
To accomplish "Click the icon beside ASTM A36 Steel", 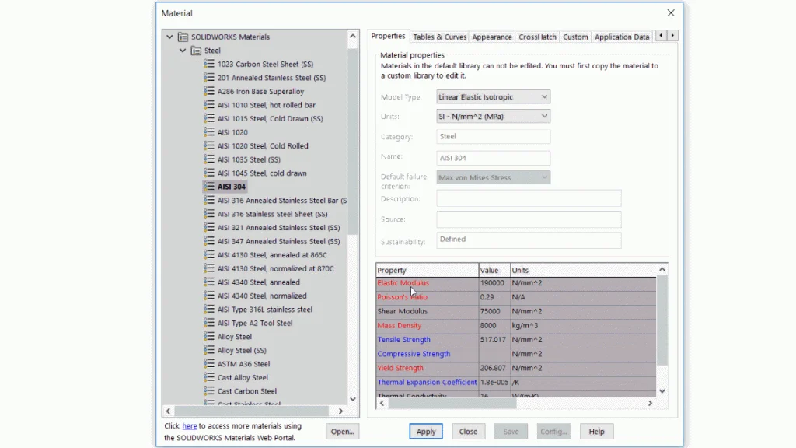I will [x=208, y=364].
